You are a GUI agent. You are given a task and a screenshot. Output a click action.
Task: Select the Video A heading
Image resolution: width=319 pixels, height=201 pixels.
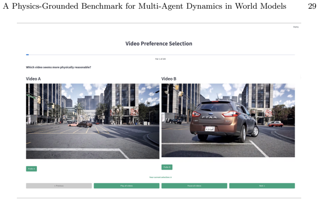(x=33, y=79)
